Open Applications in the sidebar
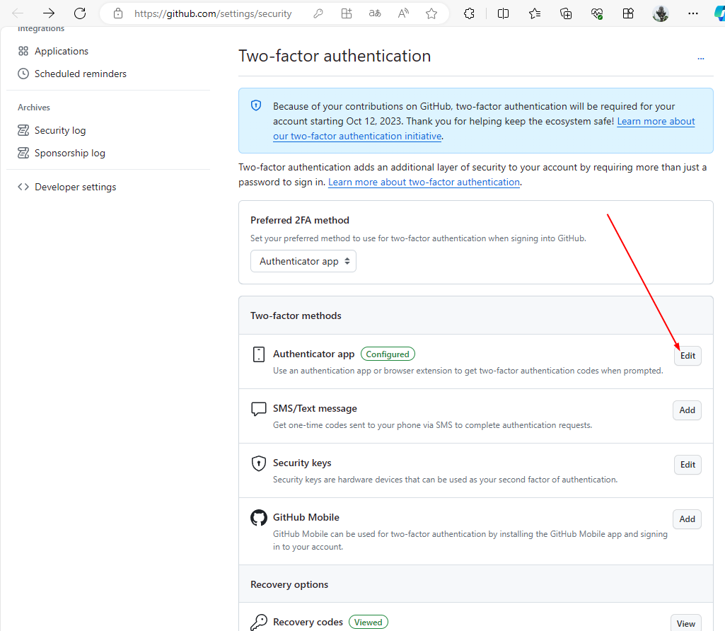725x631 pixels. pos(61,51)
